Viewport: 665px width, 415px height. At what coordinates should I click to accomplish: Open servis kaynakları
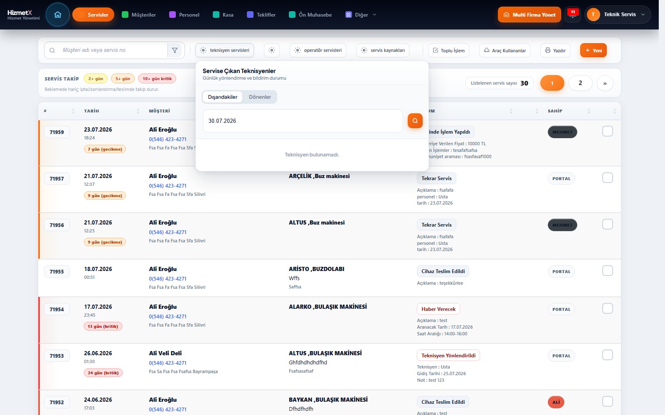coord(383,50)
